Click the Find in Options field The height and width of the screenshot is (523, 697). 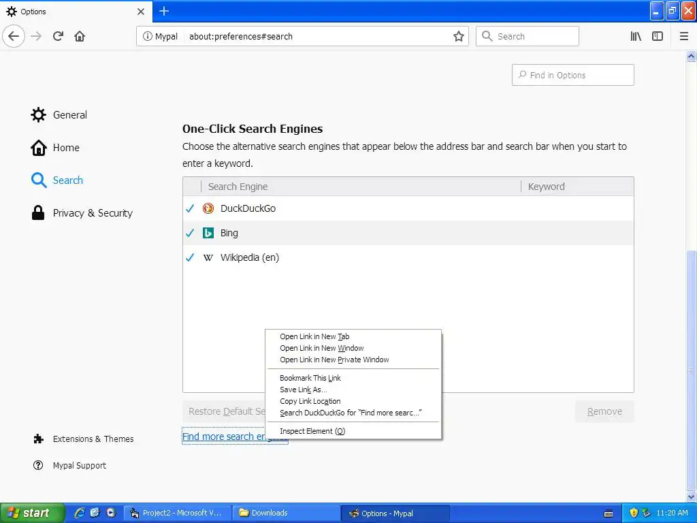[572, 75]
